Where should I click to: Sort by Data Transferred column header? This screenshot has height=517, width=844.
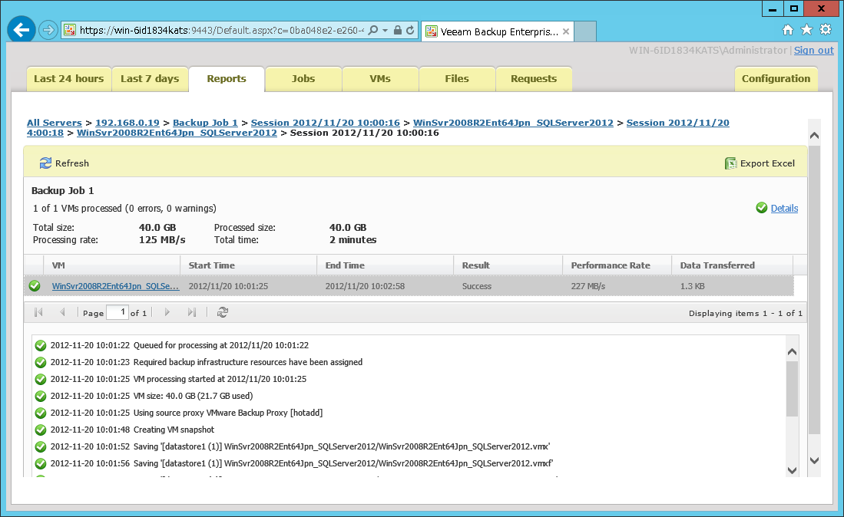pos(733,265)
